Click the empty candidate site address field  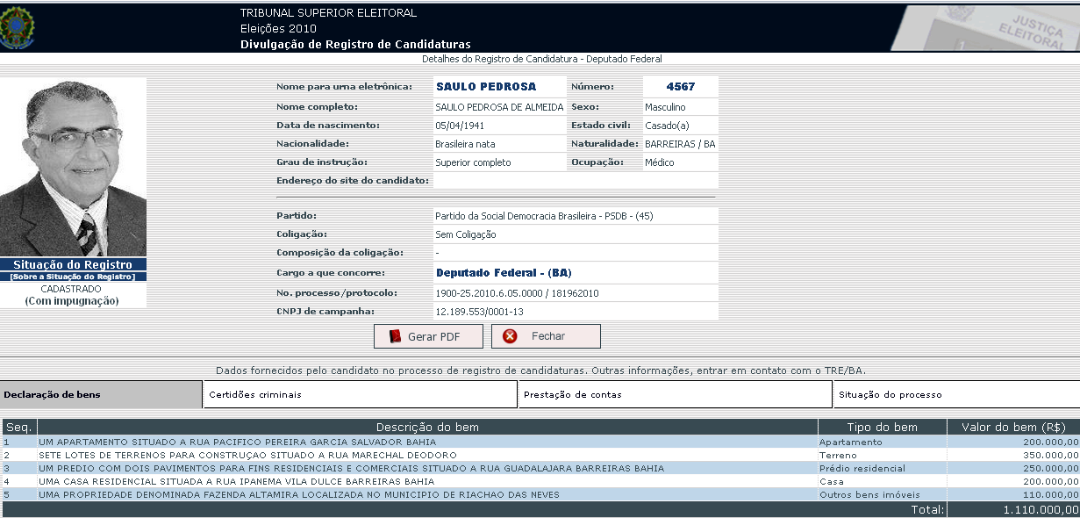coord(575,181)
